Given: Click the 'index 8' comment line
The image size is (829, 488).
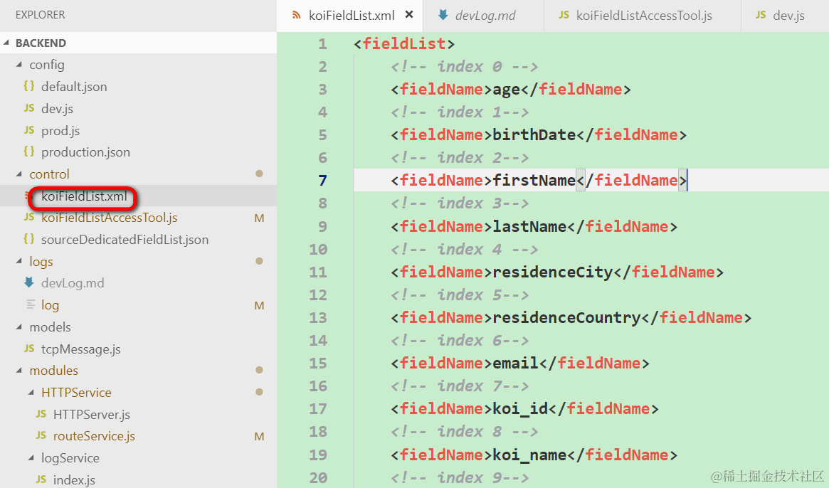Looking at the screenshot, I should (x=465, y=432).
